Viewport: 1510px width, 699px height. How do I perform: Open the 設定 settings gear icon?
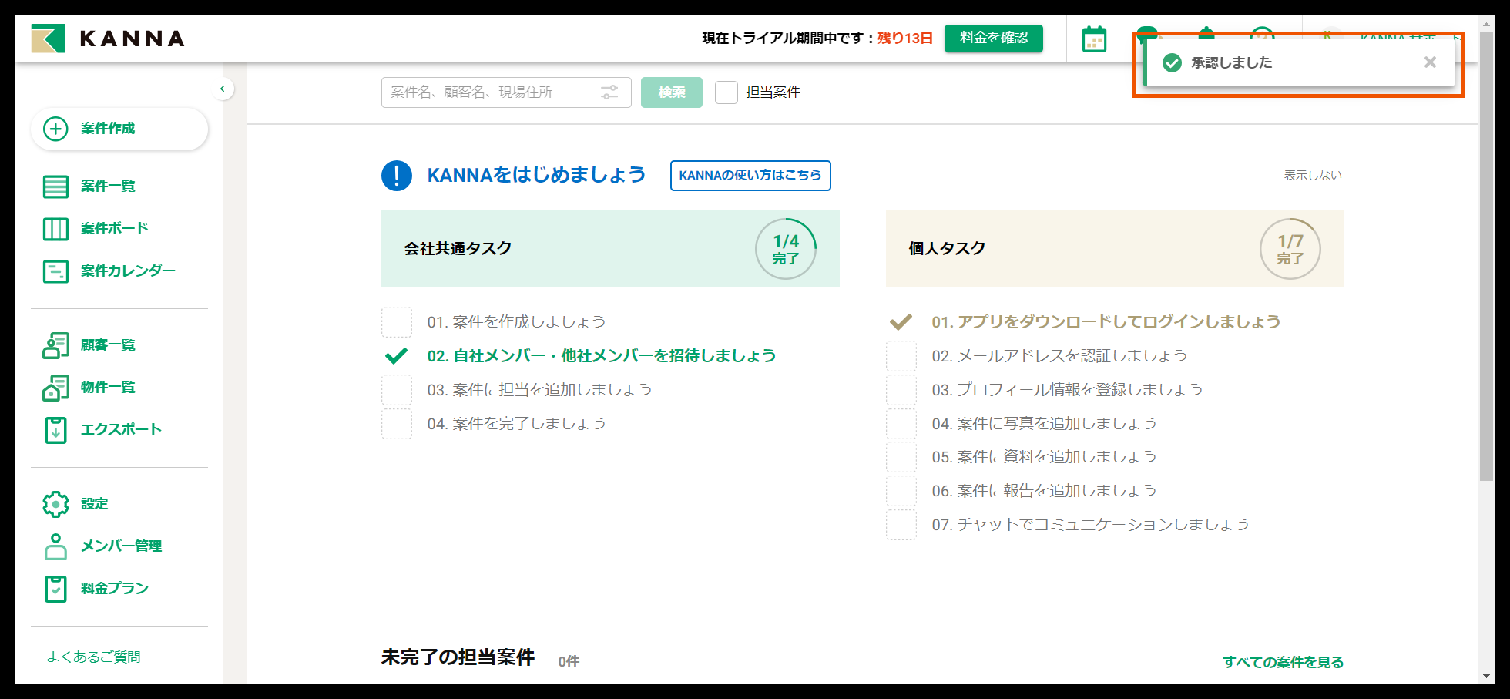(x=55, y=503)
